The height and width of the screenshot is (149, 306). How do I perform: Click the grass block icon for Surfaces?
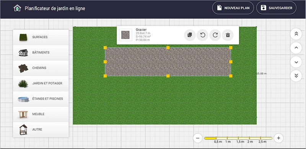tap(23, 37)
